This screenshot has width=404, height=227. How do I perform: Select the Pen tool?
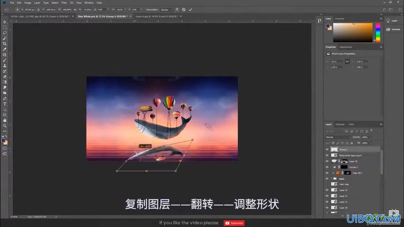coord(5,99)
